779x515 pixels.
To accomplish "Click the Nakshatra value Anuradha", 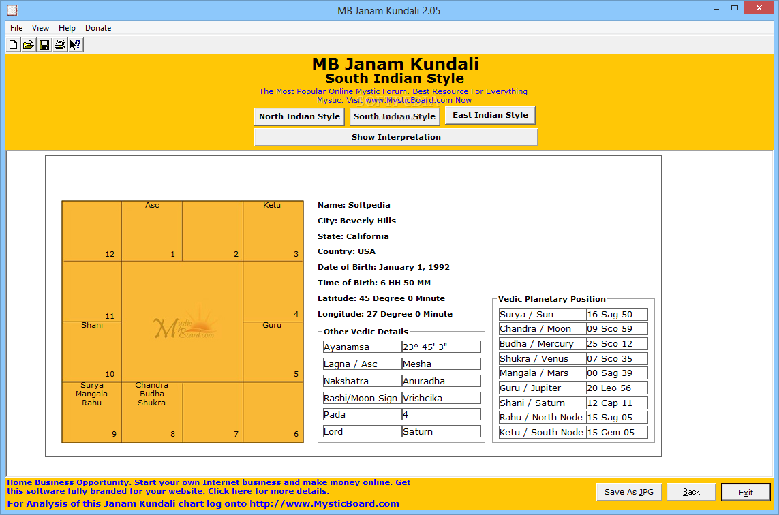I will (441, 381).
